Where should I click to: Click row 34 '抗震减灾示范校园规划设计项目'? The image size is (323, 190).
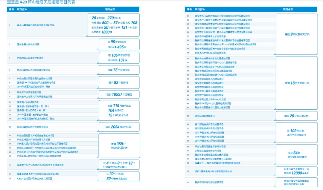[x=210, y=53]
